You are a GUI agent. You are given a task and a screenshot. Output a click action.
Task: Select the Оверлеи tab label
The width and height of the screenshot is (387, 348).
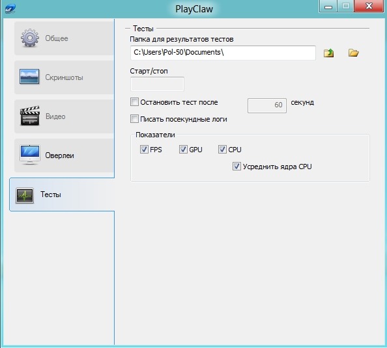point(59,155)
